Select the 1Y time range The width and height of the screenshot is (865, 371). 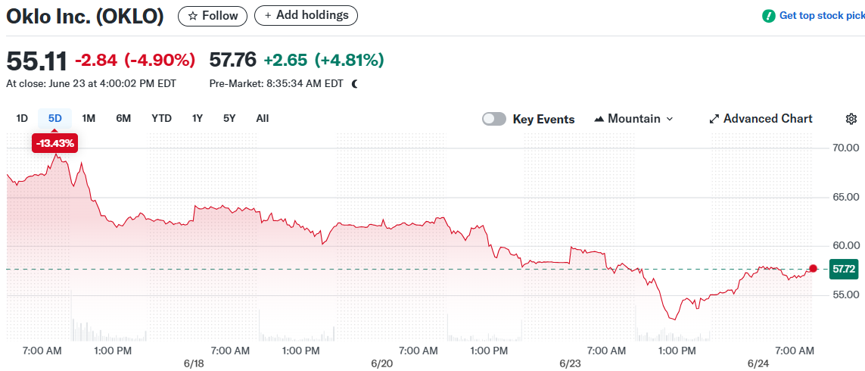pos(198,118)
